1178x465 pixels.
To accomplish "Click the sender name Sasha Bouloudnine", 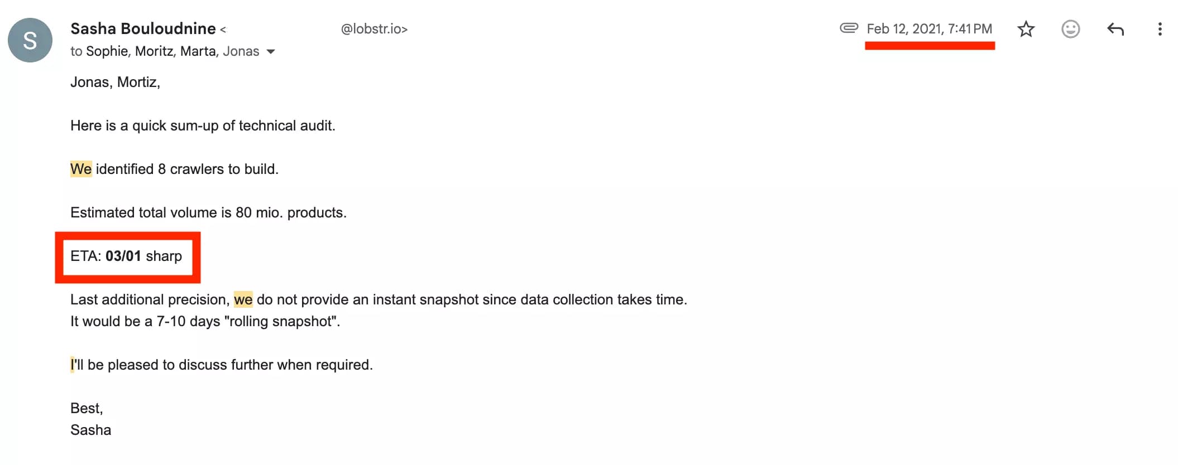I will [x=142, y=28].
